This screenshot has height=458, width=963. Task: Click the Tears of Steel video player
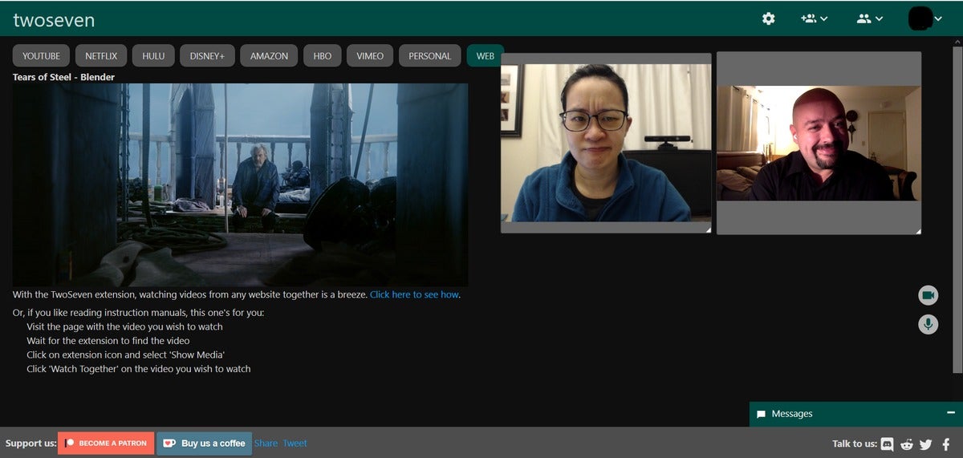pyautogui.click(x=240, y=184)
